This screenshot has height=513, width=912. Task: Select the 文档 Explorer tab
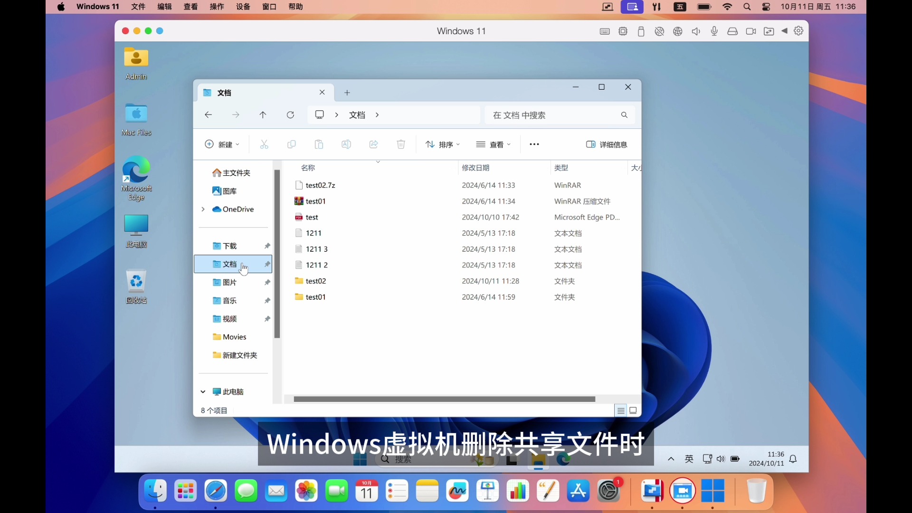point(265,93)
